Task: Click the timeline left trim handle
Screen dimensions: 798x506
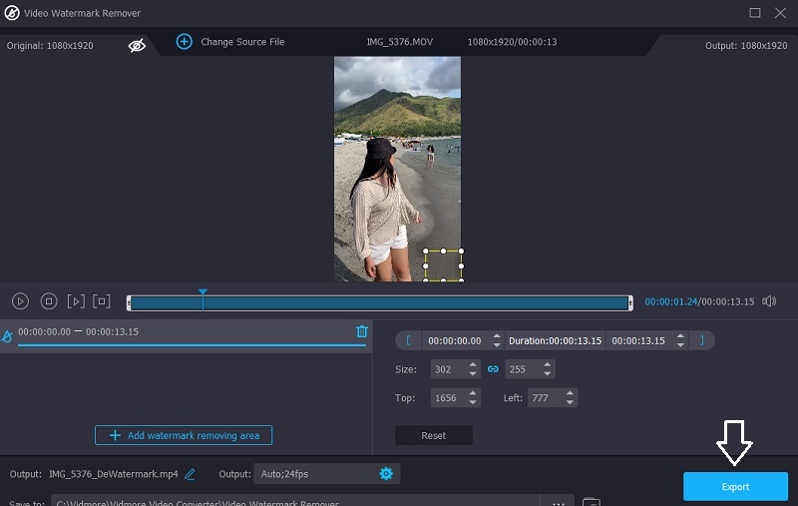Action: 129,302
